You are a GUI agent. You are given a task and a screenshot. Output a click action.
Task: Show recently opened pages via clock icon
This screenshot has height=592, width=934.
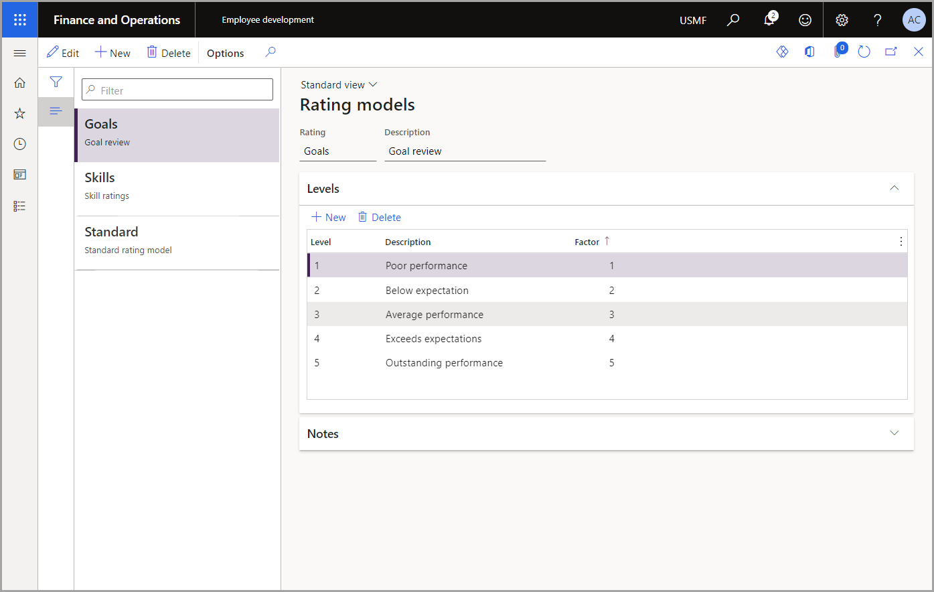pos(19,143)
